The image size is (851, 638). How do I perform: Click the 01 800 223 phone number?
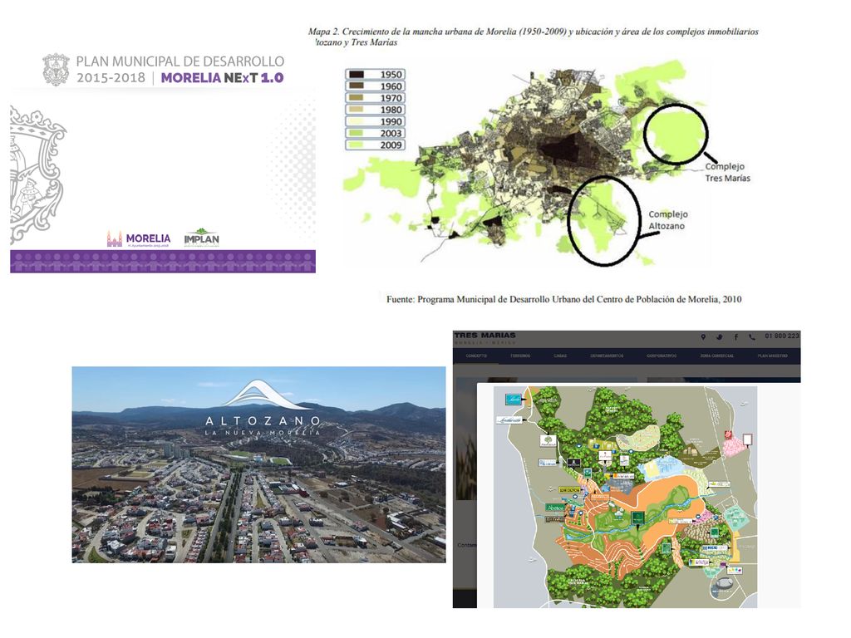click(x=781, y=336)
